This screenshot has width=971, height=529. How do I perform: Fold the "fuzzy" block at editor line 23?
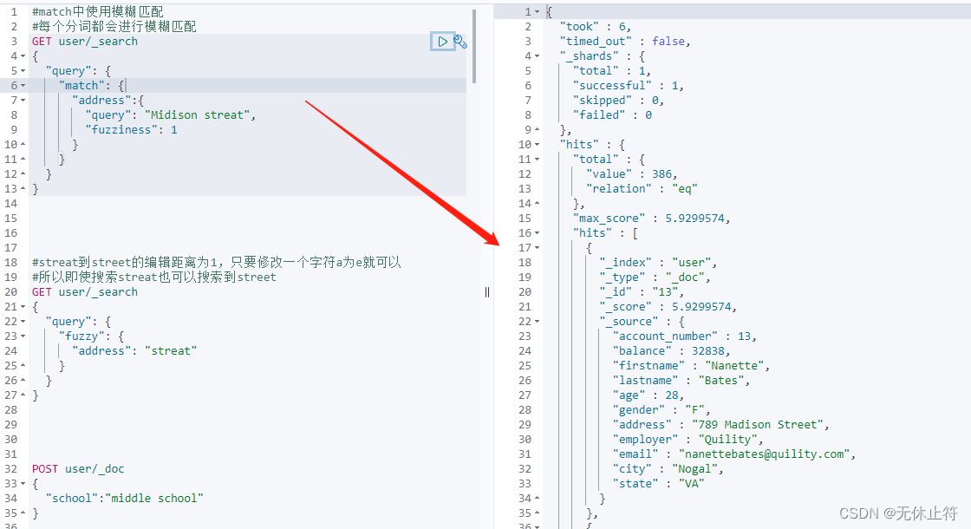(23, 336)
